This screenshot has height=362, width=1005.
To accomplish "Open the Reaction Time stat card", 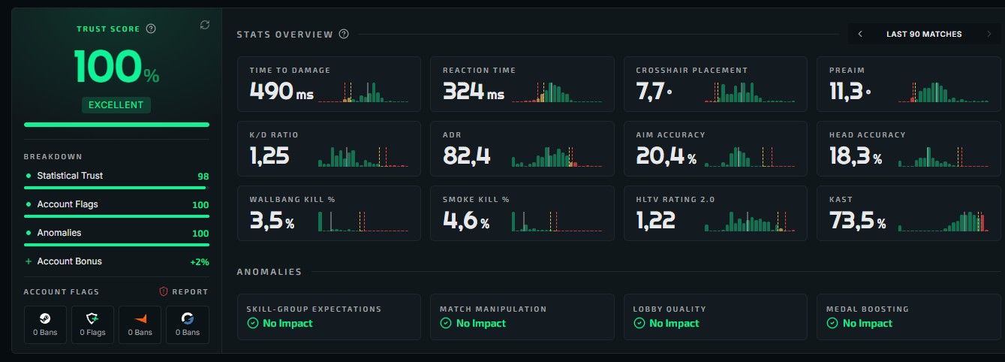I will (522, 84).
